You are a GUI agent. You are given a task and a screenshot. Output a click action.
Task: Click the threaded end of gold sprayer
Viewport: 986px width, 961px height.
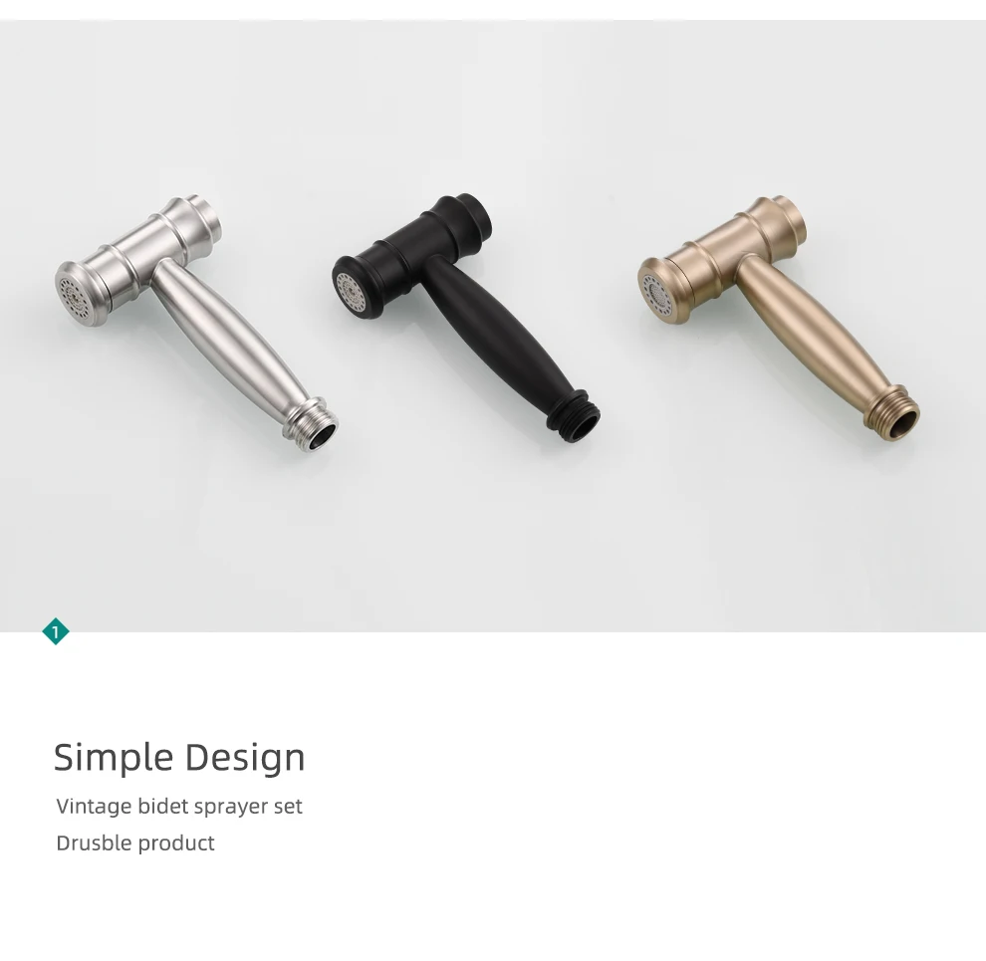(x=893, y=416)
